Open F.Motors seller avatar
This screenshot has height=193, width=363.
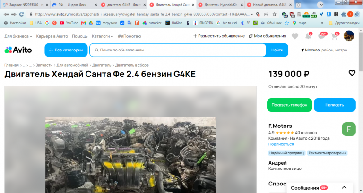pos(349,129)
